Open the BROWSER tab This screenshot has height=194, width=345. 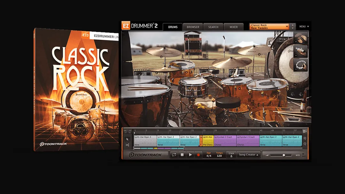(193, 27)
